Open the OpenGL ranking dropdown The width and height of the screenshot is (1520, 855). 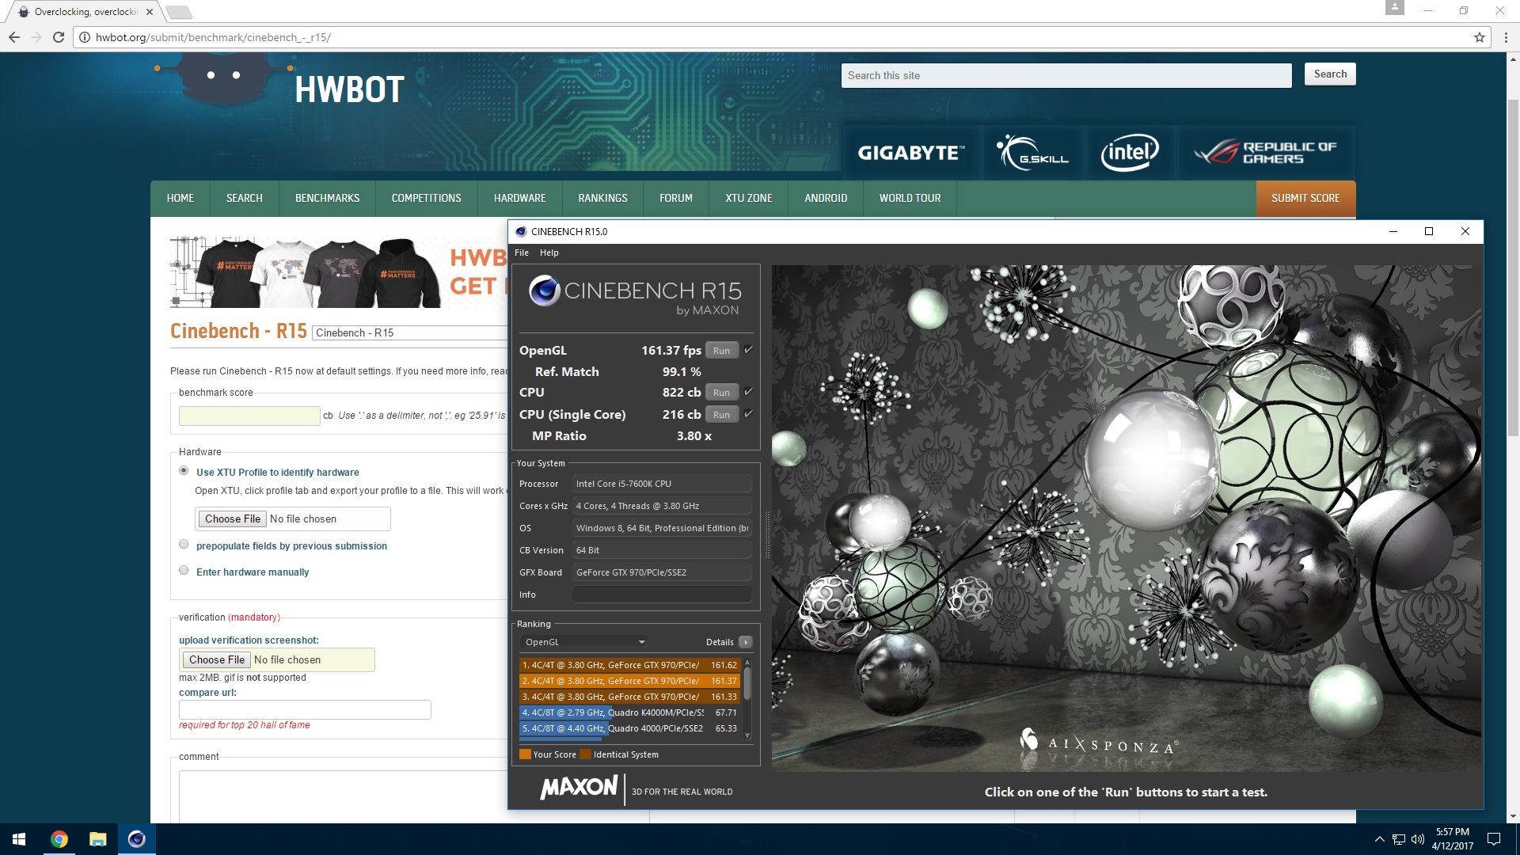click(x=584, y=642)
